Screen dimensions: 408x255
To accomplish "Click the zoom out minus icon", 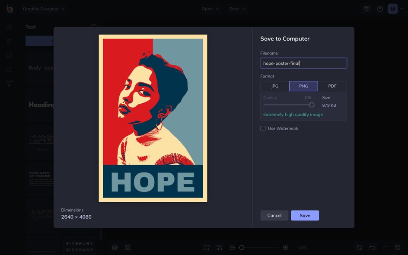I will [x=232, y=248].
